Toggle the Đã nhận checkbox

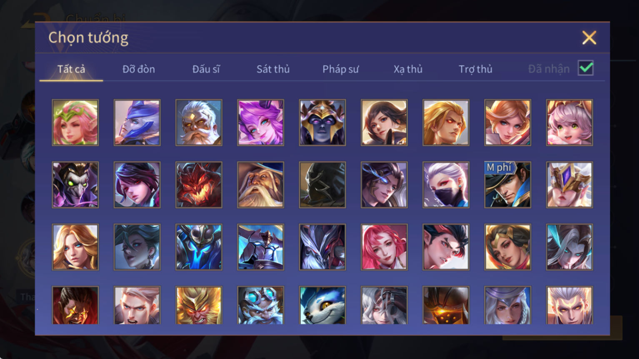coord(585,68)
